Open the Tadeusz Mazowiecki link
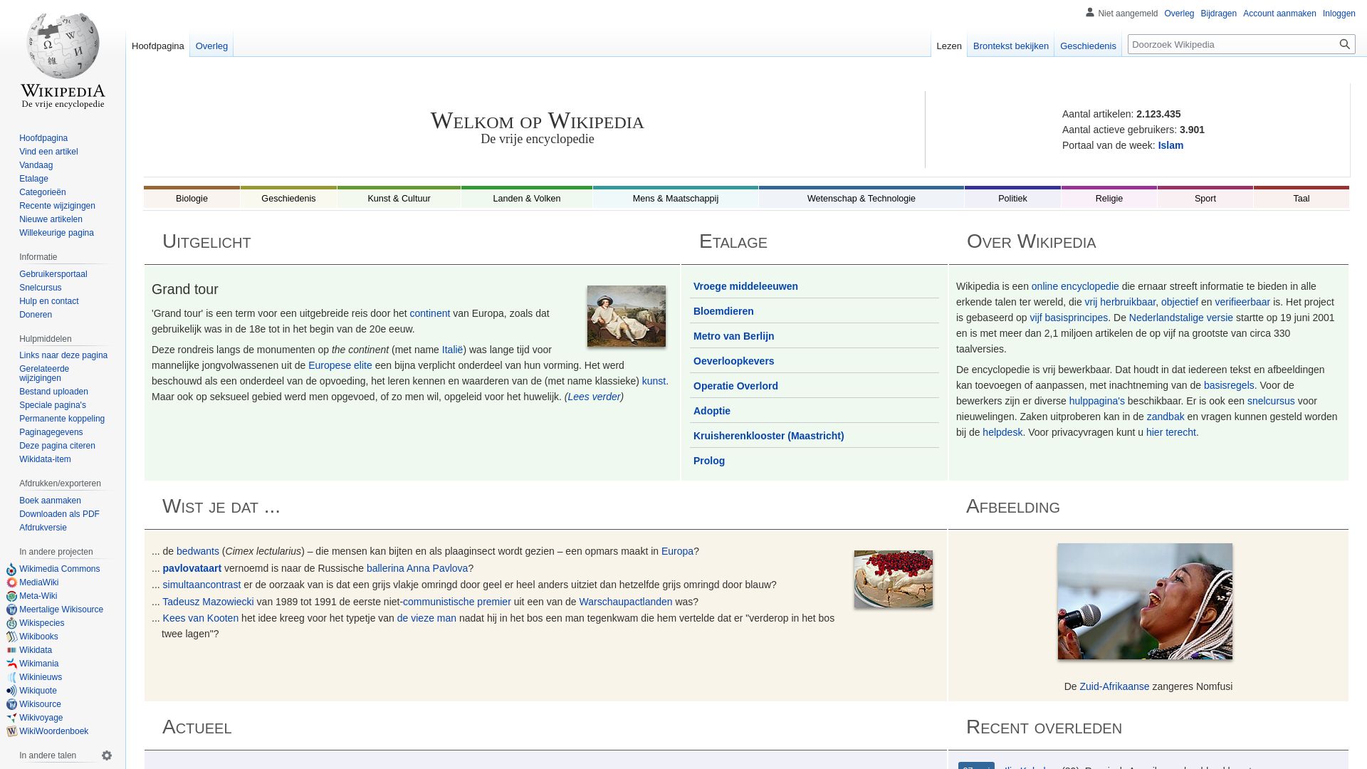Image resolution: width=1367 pixels, height=769 pixels. pyautogui.click(x=208, y=602)
